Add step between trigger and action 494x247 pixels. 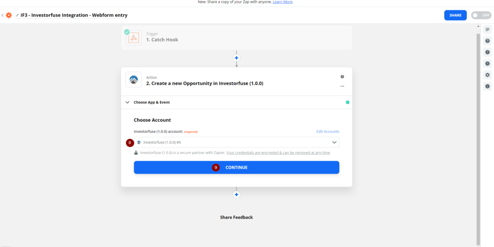[236, 58]
